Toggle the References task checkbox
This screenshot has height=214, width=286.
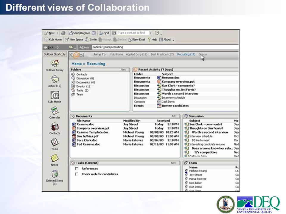77,169
